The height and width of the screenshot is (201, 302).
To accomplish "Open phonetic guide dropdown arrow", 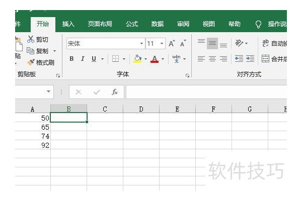I will pyautogui.click(x=185, y=59).
